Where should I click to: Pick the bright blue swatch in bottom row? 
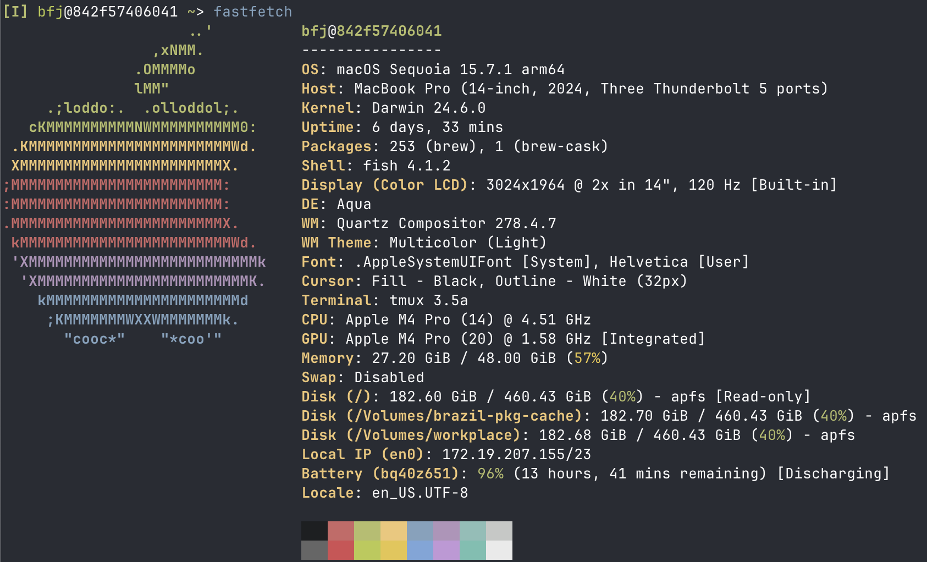(x=420, y=550)
